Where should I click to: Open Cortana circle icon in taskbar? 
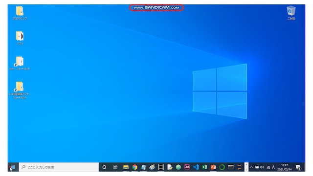[104, 167]
